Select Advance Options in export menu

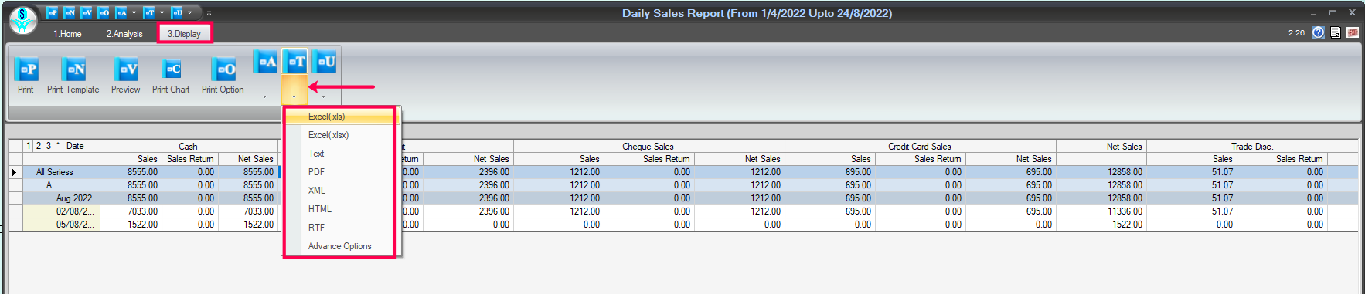point(340,246)
